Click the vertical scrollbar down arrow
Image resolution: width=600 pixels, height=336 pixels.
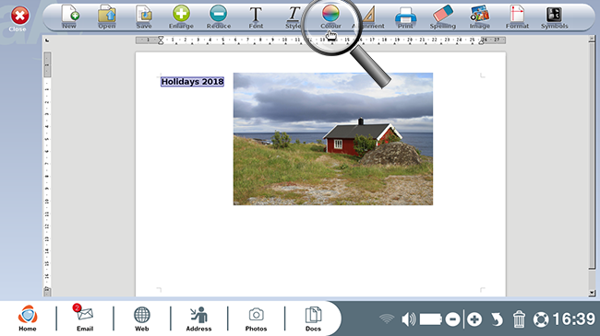[x=592, y=293]
